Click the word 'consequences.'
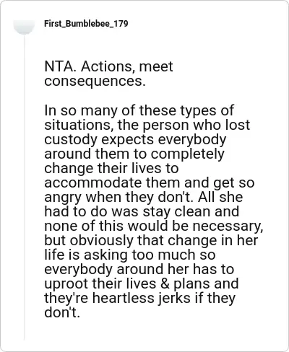Viewport: 289px width, 352px height. [95, 82]
